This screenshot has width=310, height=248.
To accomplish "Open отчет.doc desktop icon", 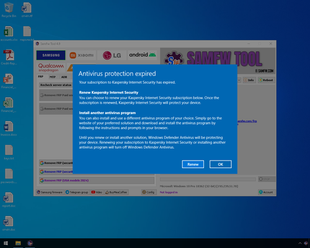I will tap(9, 224).
